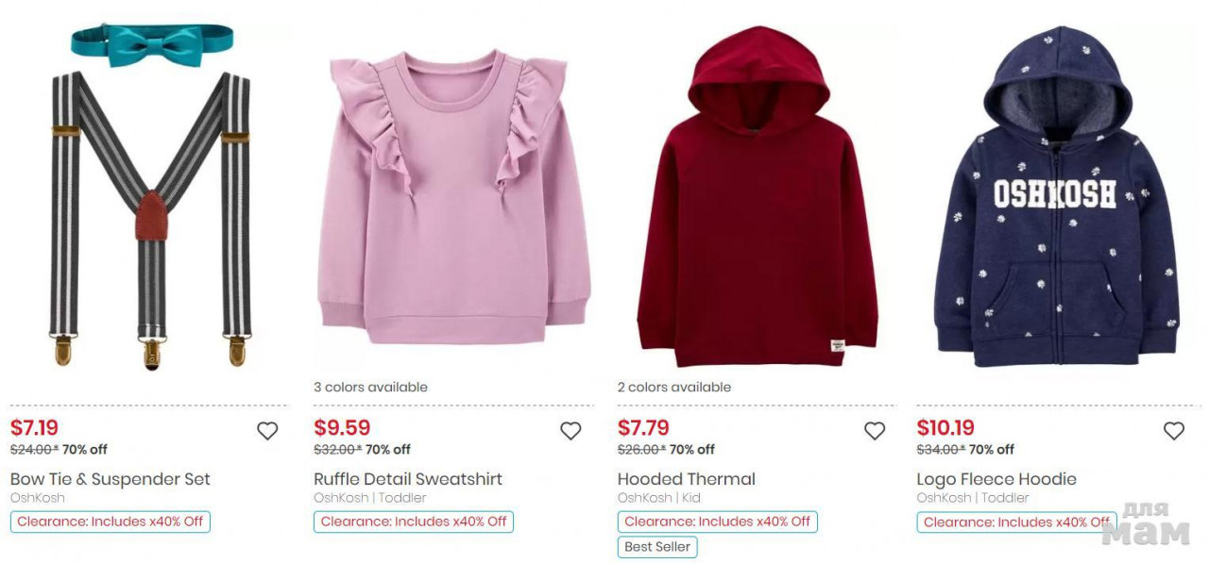Click clearance badge under Ruffle Detail Sweatshirt
This screenshot has height=563, width=1209.
pos(414,522)
